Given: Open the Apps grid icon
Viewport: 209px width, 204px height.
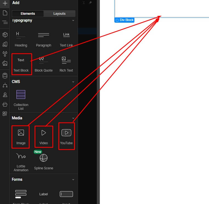Looking at the screenshot, I should pos(5,114).
